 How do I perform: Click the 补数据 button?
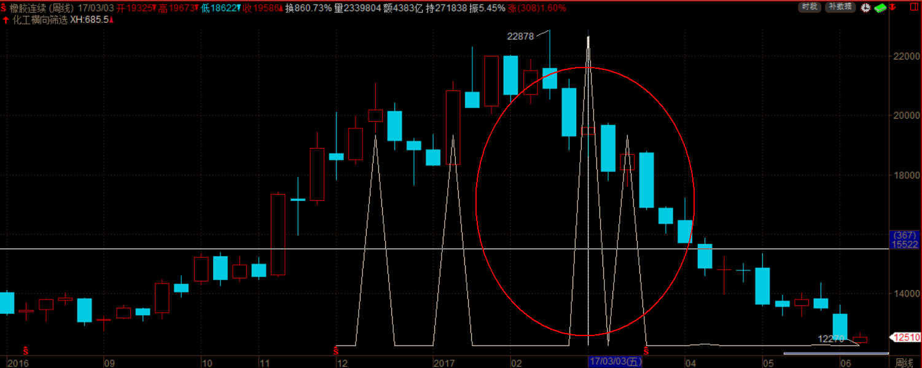(840, 7)
